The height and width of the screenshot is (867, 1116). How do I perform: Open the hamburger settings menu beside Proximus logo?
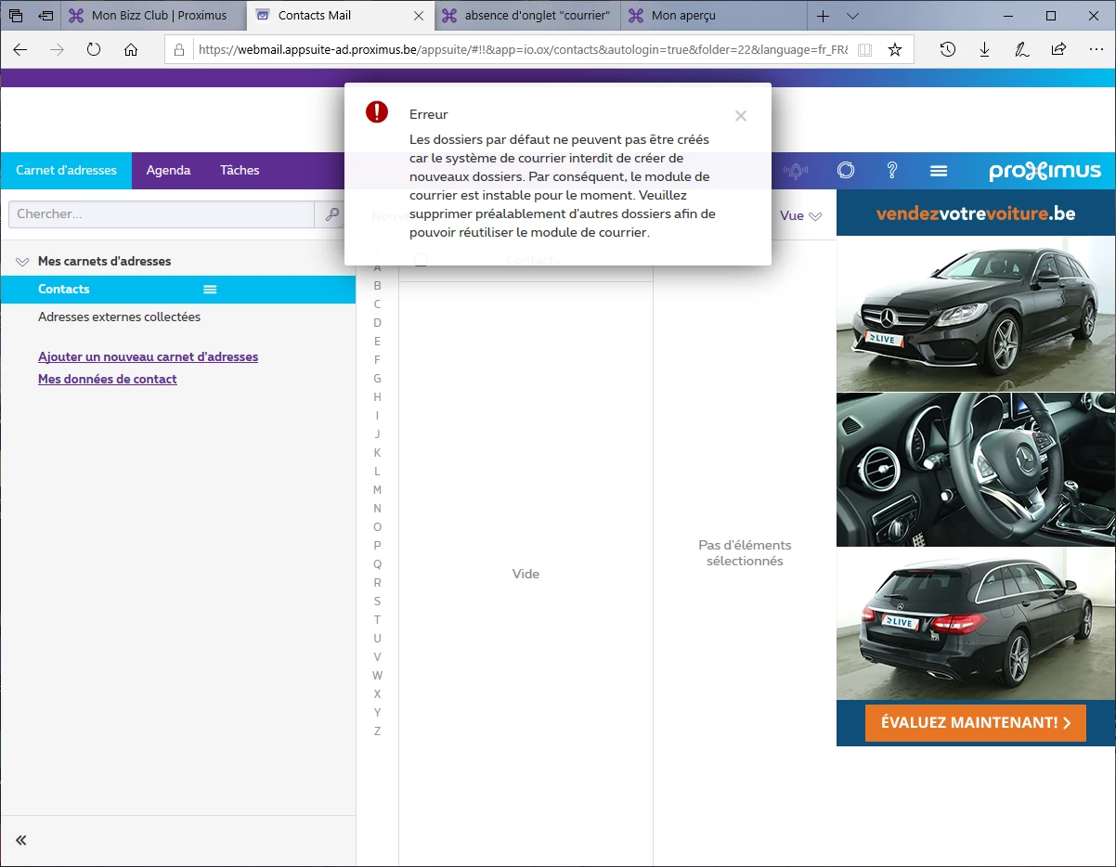(939, 171)
